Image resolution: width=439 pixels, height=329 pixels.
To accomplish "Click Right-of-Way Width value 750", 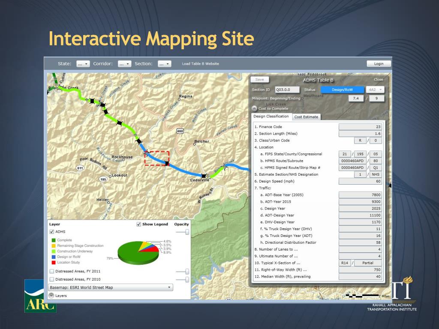I will (360, 270).
